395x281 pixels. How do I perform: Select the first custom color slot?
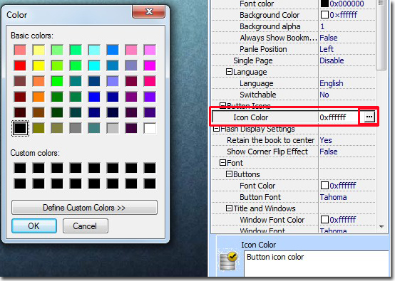point(20,168)
